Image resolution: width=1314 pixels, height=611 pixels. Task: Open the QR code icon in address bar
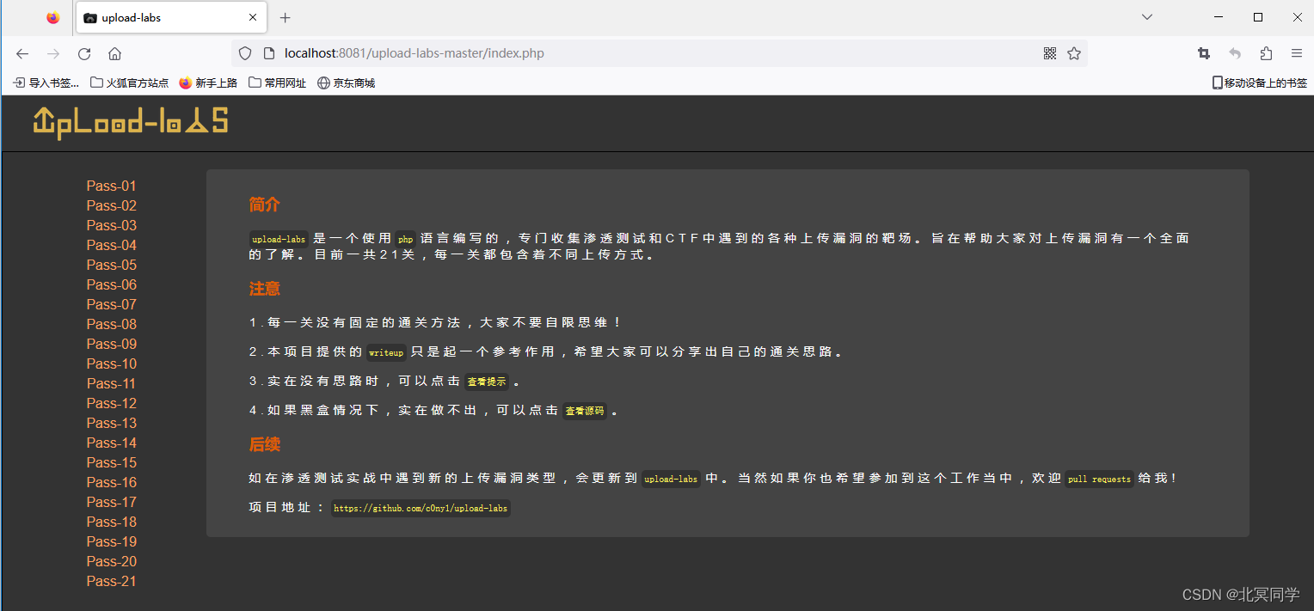click(1049, 53)
